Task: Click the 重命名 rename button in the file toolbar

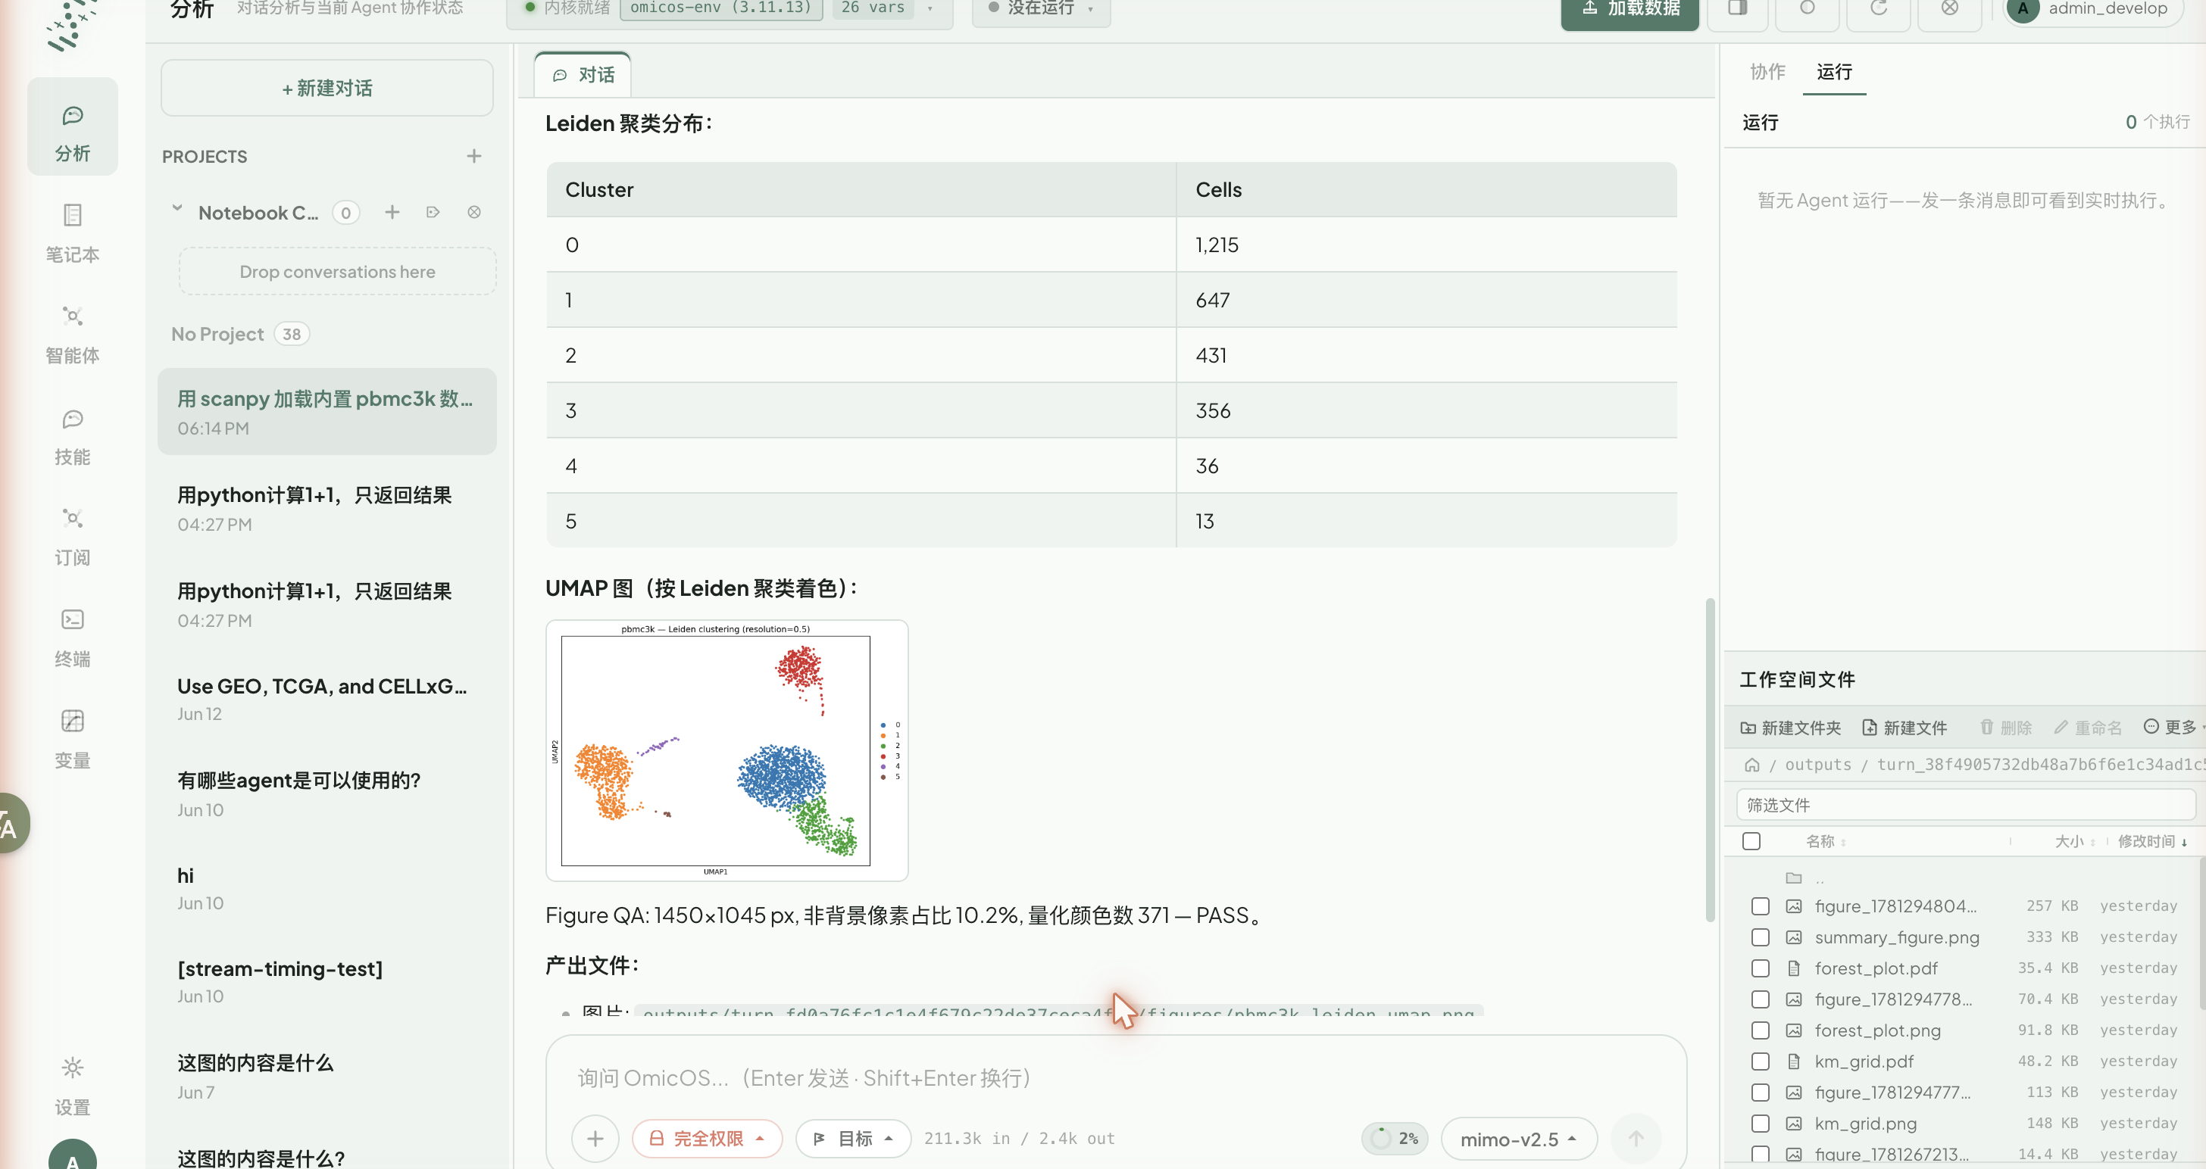Action: (x=2088, y=728)
